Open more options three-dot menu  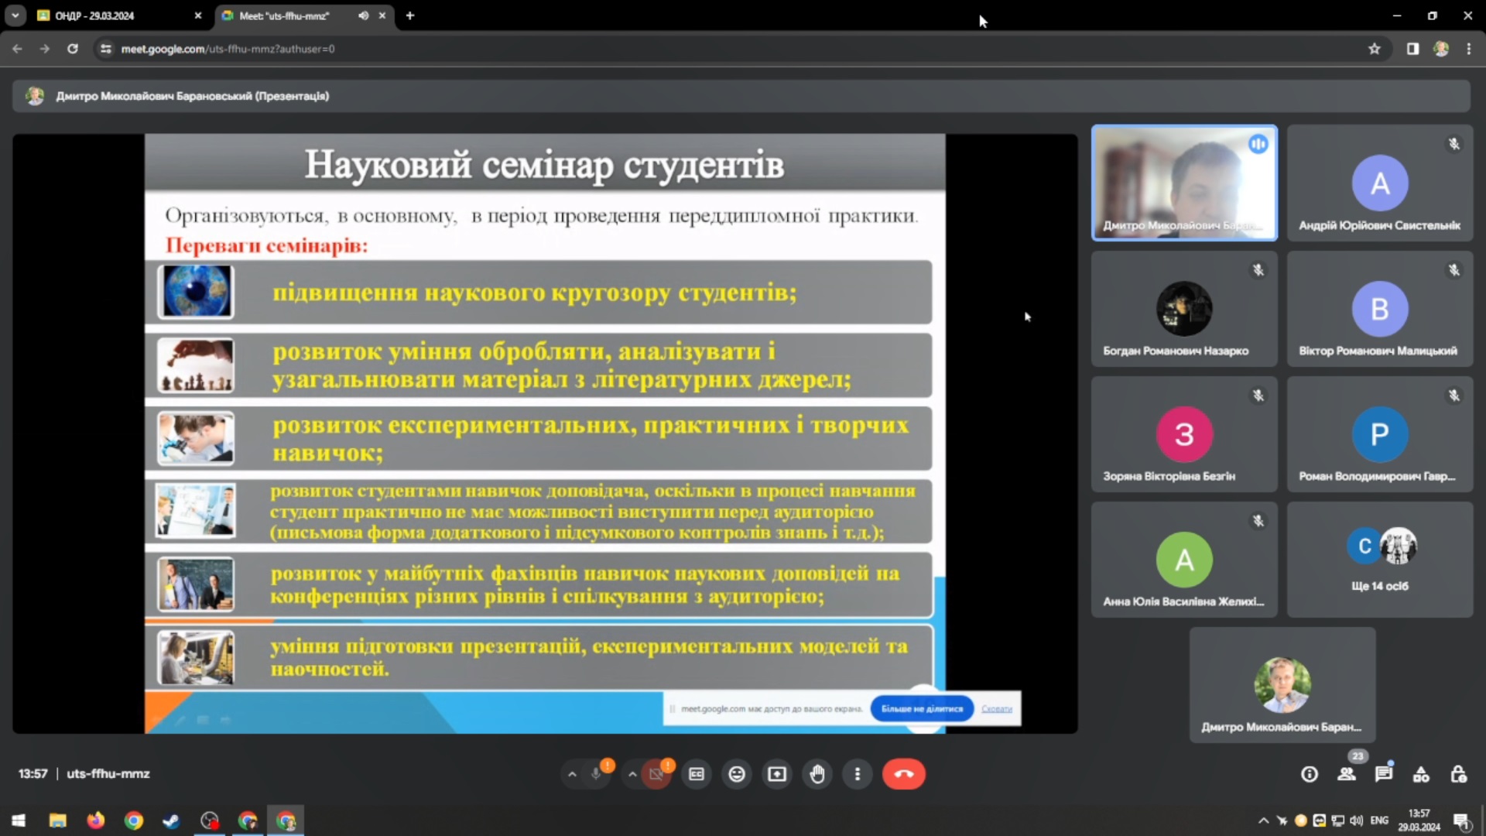click(x=857, y=774)
